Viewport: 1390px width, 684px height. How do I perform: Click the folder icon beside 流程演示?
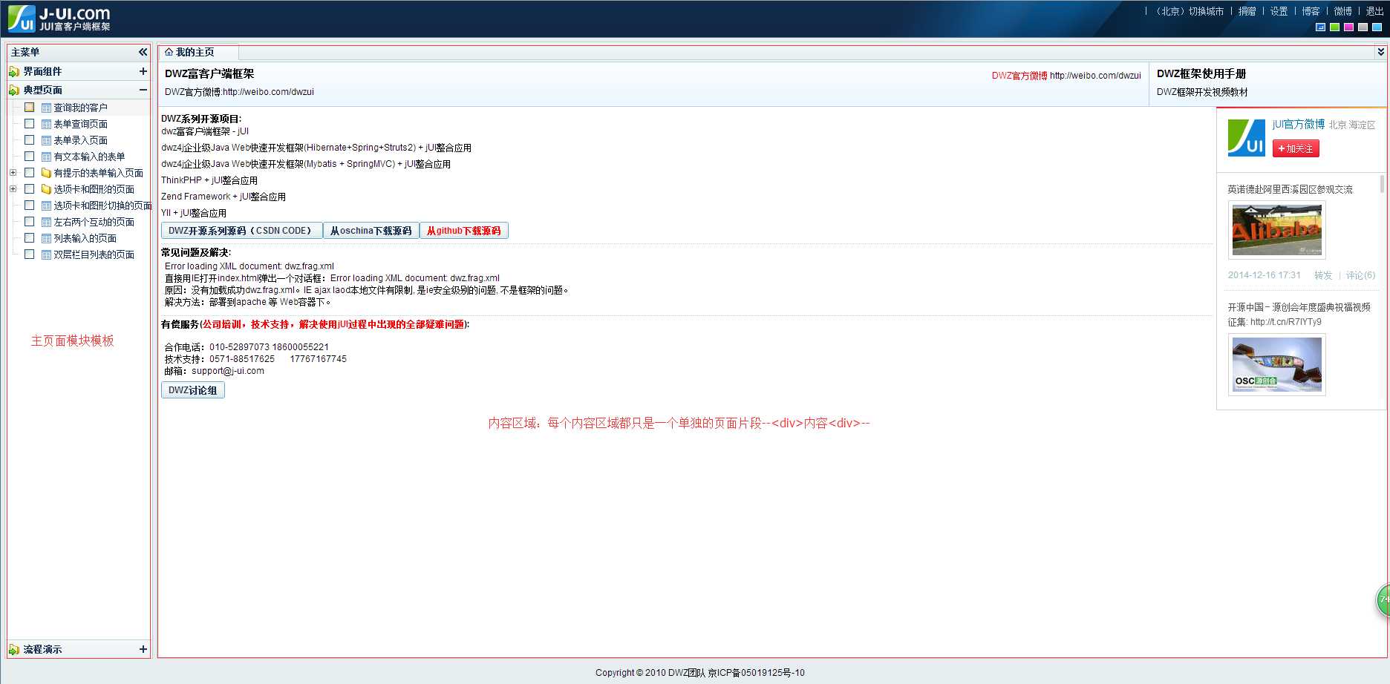14,650
